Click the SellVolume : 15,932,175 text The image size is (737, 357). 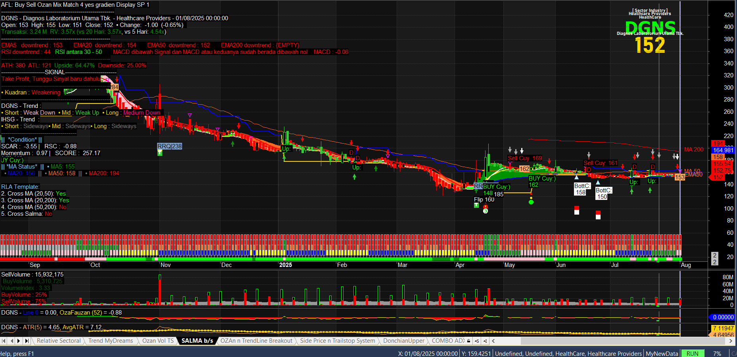[32, 274]
